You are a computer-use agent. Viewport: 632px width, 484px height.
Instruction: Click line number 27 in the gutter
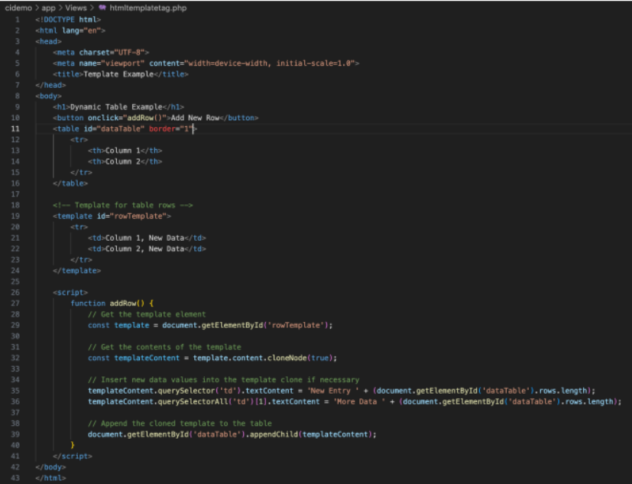[16, 303]
